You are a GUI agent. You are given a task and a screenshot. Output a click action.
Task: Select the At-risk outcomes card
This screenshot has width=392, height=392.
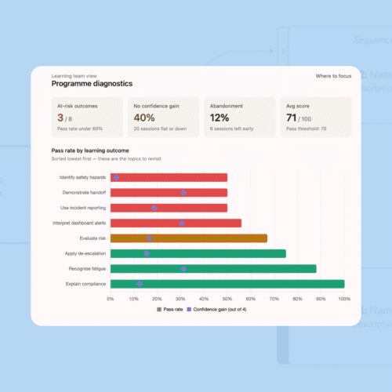pos(87,117)
